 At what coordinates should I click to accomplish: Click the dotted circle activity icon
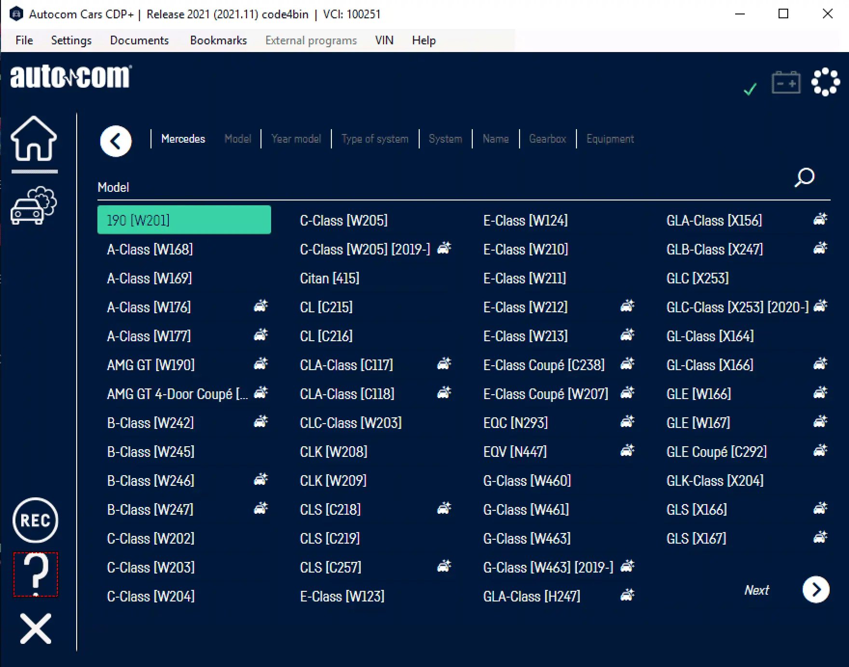tap(825, 82)
